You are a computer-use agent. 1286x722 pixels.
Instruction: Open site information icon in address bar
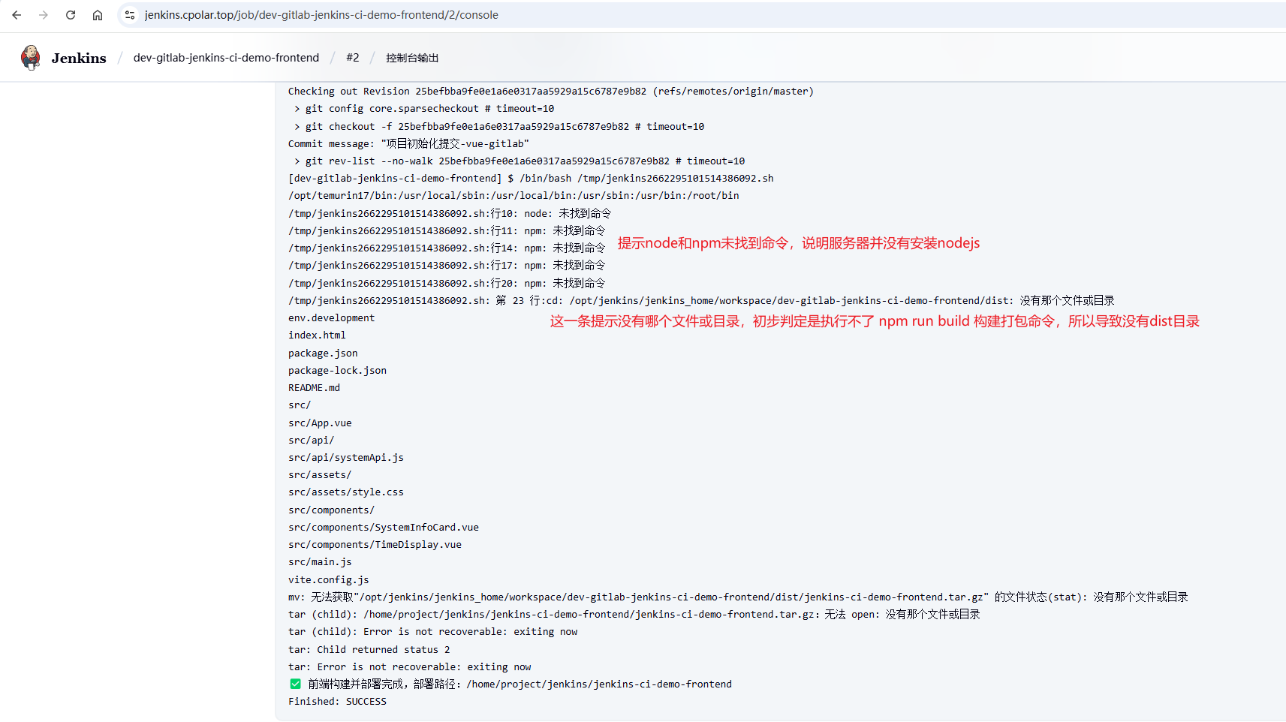tap(130, 15)
